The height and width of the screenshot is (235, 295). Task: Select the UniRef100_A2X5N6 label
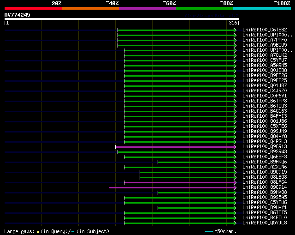[x=265, y=167]
